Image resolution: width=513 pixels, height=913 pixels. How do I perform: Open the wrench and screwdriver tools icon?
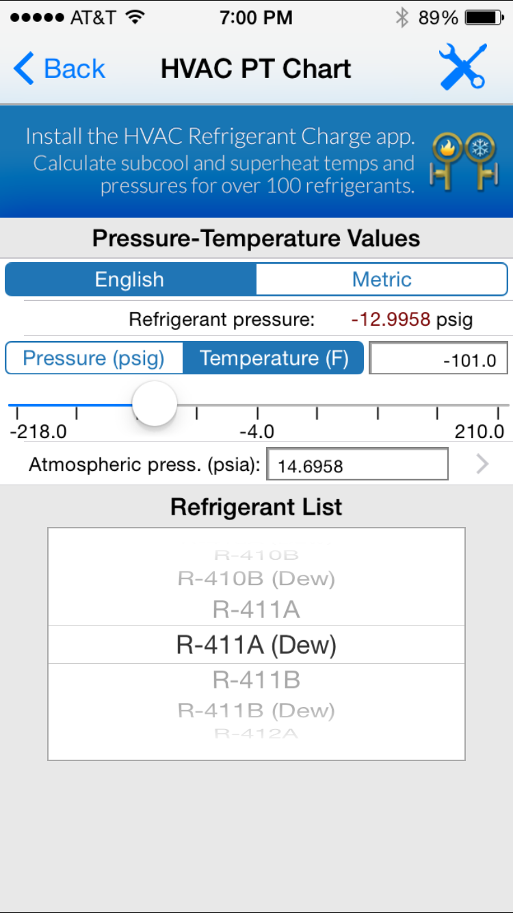point(462,67)
